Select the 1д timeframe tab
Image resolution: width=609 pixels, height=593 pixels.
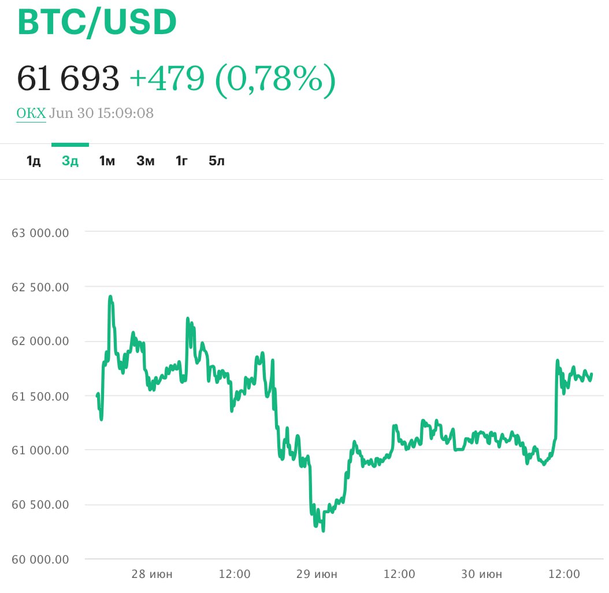click(x=34, y=161)
